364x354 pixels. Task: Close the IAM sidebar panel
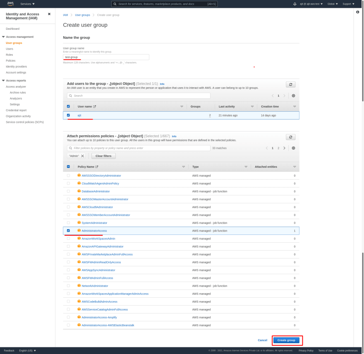[x=49, y=14]
